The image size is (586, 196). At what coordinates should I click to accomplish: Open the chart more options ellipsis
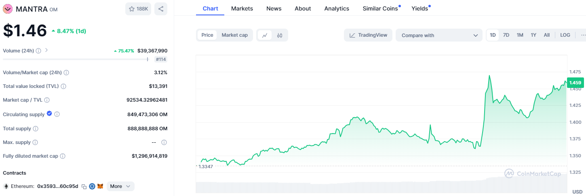tap(583, 35)
